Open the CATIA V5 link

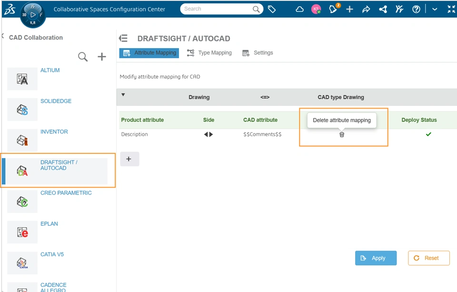tap(52, 254)
